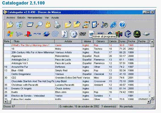Open search with the magnifying glass icon
The width and height of the screenshot is (161, 113).
(x=39, y=25)
